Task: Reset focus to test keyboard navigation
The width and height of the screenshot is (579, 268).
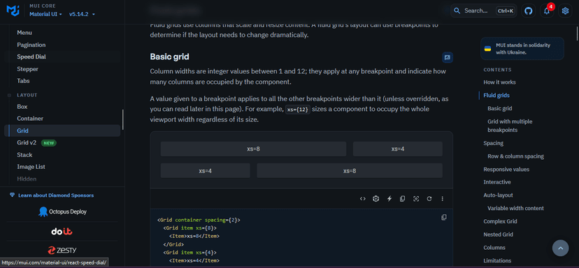Action: (416, 199)
